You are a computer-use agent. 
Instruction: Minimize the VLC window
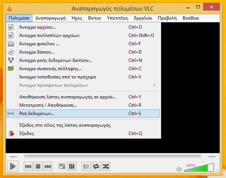(x=188, y=7)
